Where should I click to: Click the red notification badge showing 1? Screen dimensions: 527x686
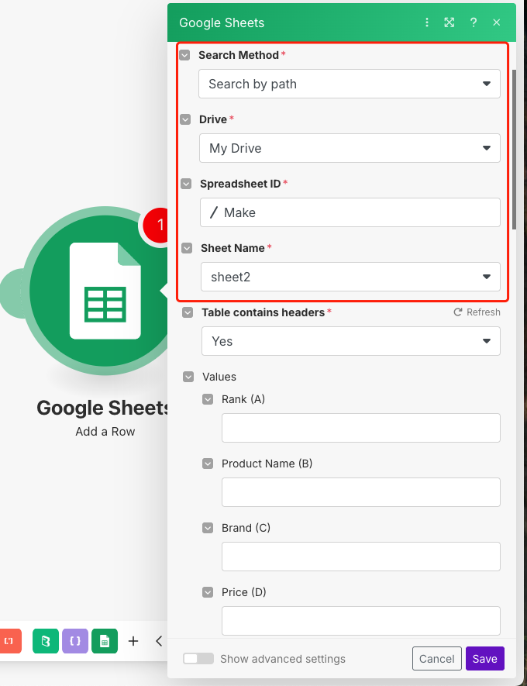point(156,225)
